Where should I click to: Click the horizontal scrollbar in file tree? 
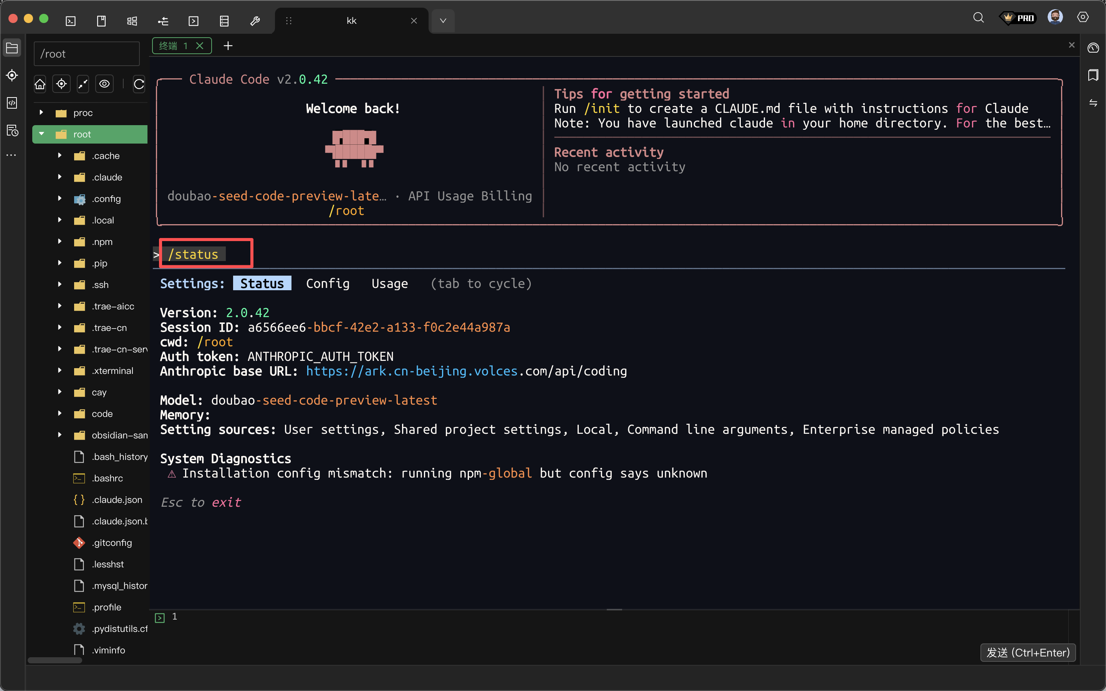pos(55,660)
